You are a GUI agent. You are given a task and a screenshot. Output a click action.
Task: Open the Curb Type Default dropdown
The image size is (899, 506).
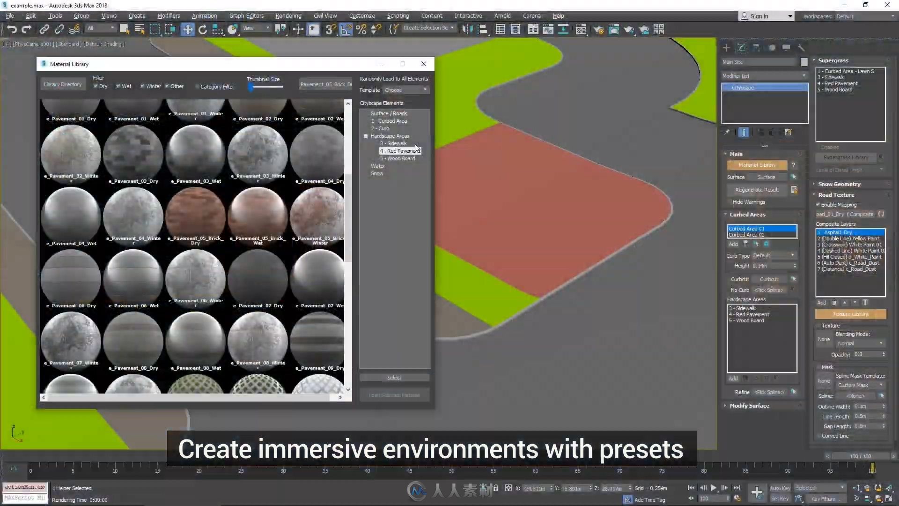pyautogui.click(x=774, y=255)
